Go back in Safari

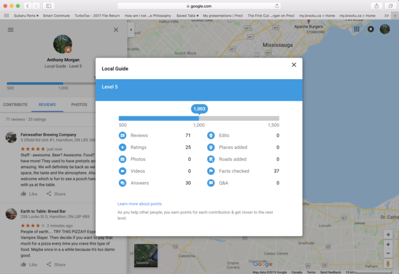point(27,6)
